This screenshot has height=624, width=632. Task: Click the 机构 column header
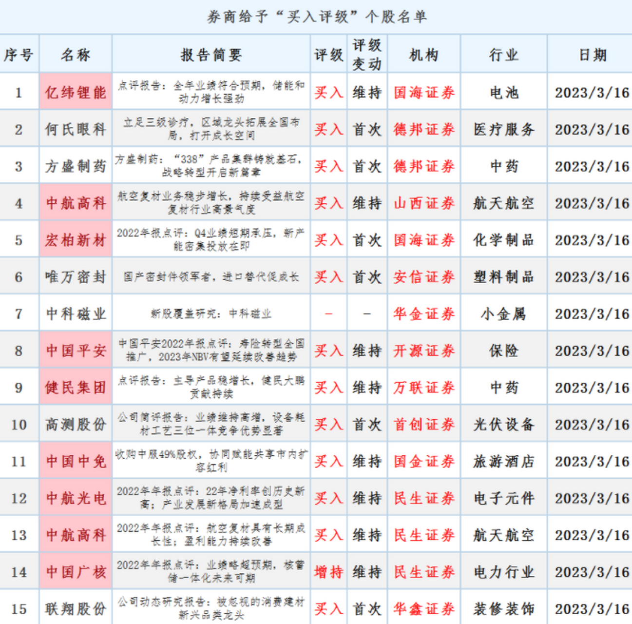424,55
